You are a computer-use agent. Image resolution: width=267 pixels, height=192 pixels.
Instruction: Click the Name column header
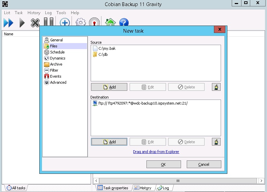click(x=21, y=34)
